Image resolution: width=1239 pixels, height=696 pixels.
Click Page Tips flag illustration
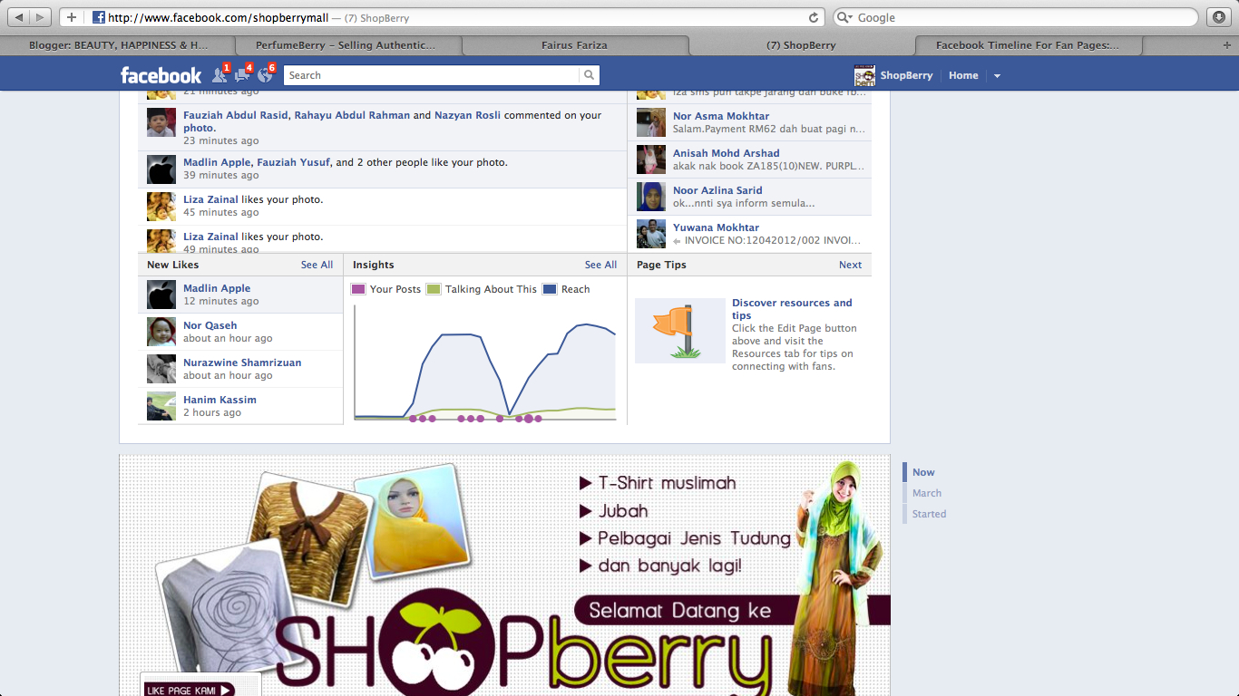(x=680, y=331)
